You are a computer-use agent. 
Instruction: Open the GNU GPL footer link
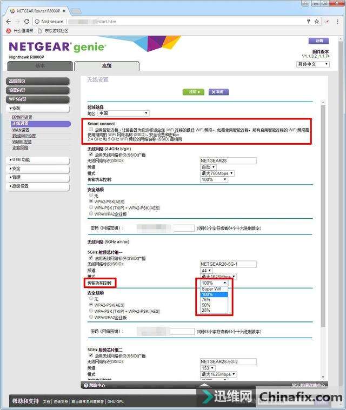coord(115,401)
